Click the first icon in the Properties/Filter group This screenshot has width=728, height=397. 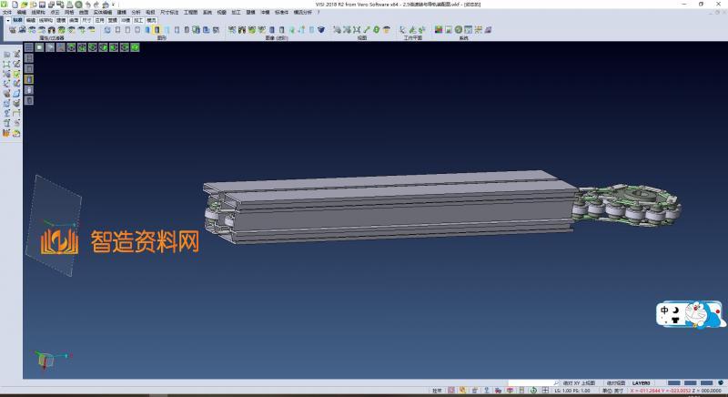(x=12, y=30)
